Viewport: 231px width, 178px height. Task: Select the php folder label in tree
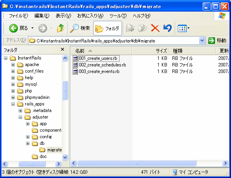(28, 91)
